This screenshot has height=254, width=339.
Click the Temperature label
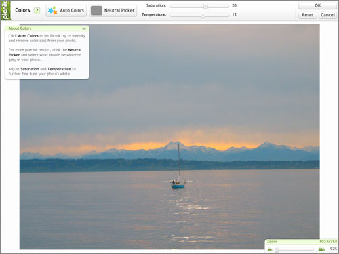coord(154,14)
